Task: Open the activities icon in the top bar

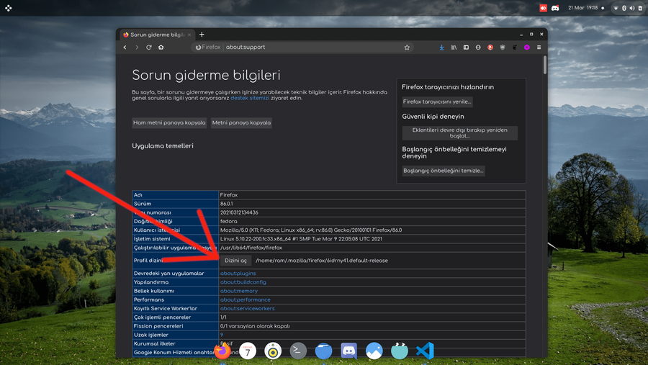Action: click(x=8, y=8)
